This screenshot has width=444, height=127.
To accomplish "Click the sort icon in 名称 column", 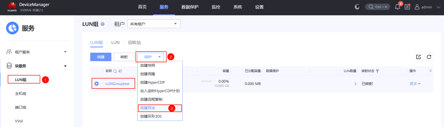I will [x=120, y=71].
